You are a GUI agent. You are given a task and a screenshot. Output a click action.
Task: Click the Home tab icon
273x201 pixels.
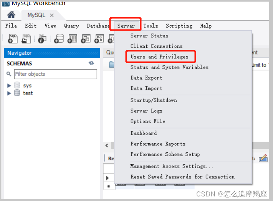click(12, 15)
